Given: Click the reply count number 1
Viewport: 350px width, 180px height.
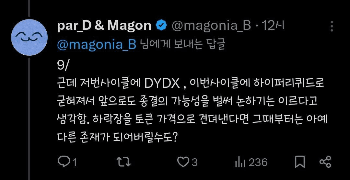Looking at the screenshot, I should coord(75,163).
